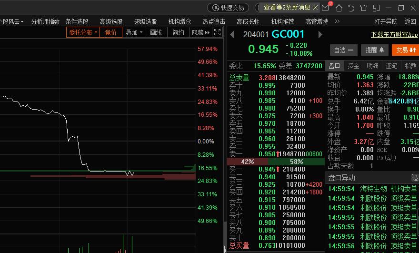Click 14:59:56 利欧股份 alert row
The height and width of the screenshot is (253, 419).
[x=373, y=246]
